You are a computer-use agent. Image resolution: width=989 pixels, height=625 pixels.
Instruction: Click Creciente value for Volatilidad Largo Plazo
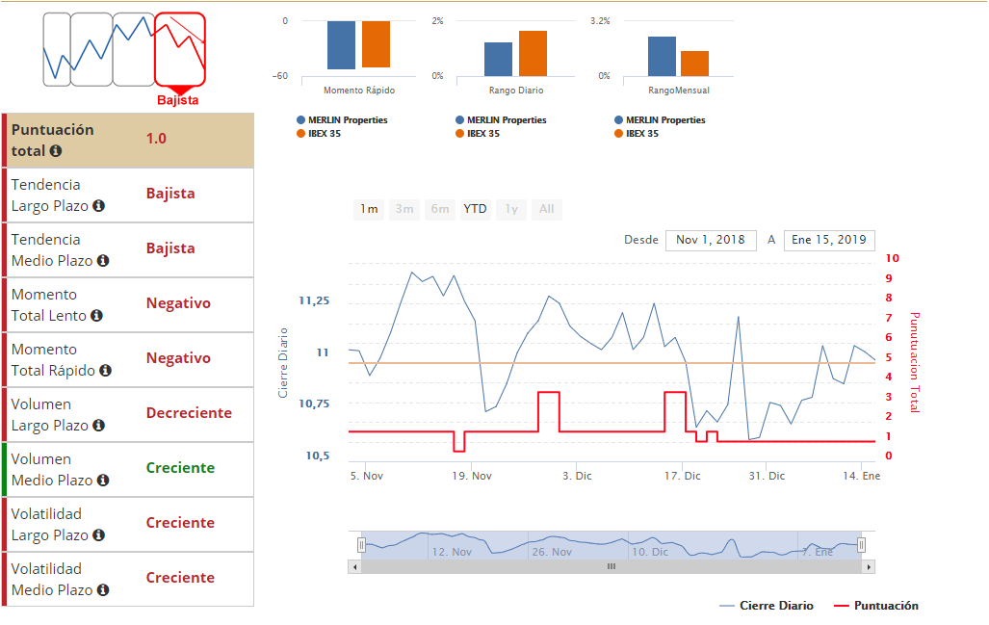pos(180,523)
